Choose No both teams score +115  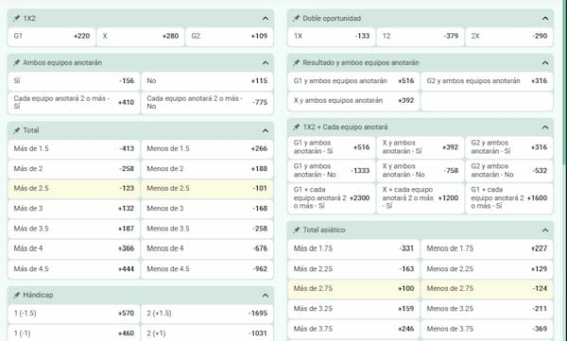(207, 80)
